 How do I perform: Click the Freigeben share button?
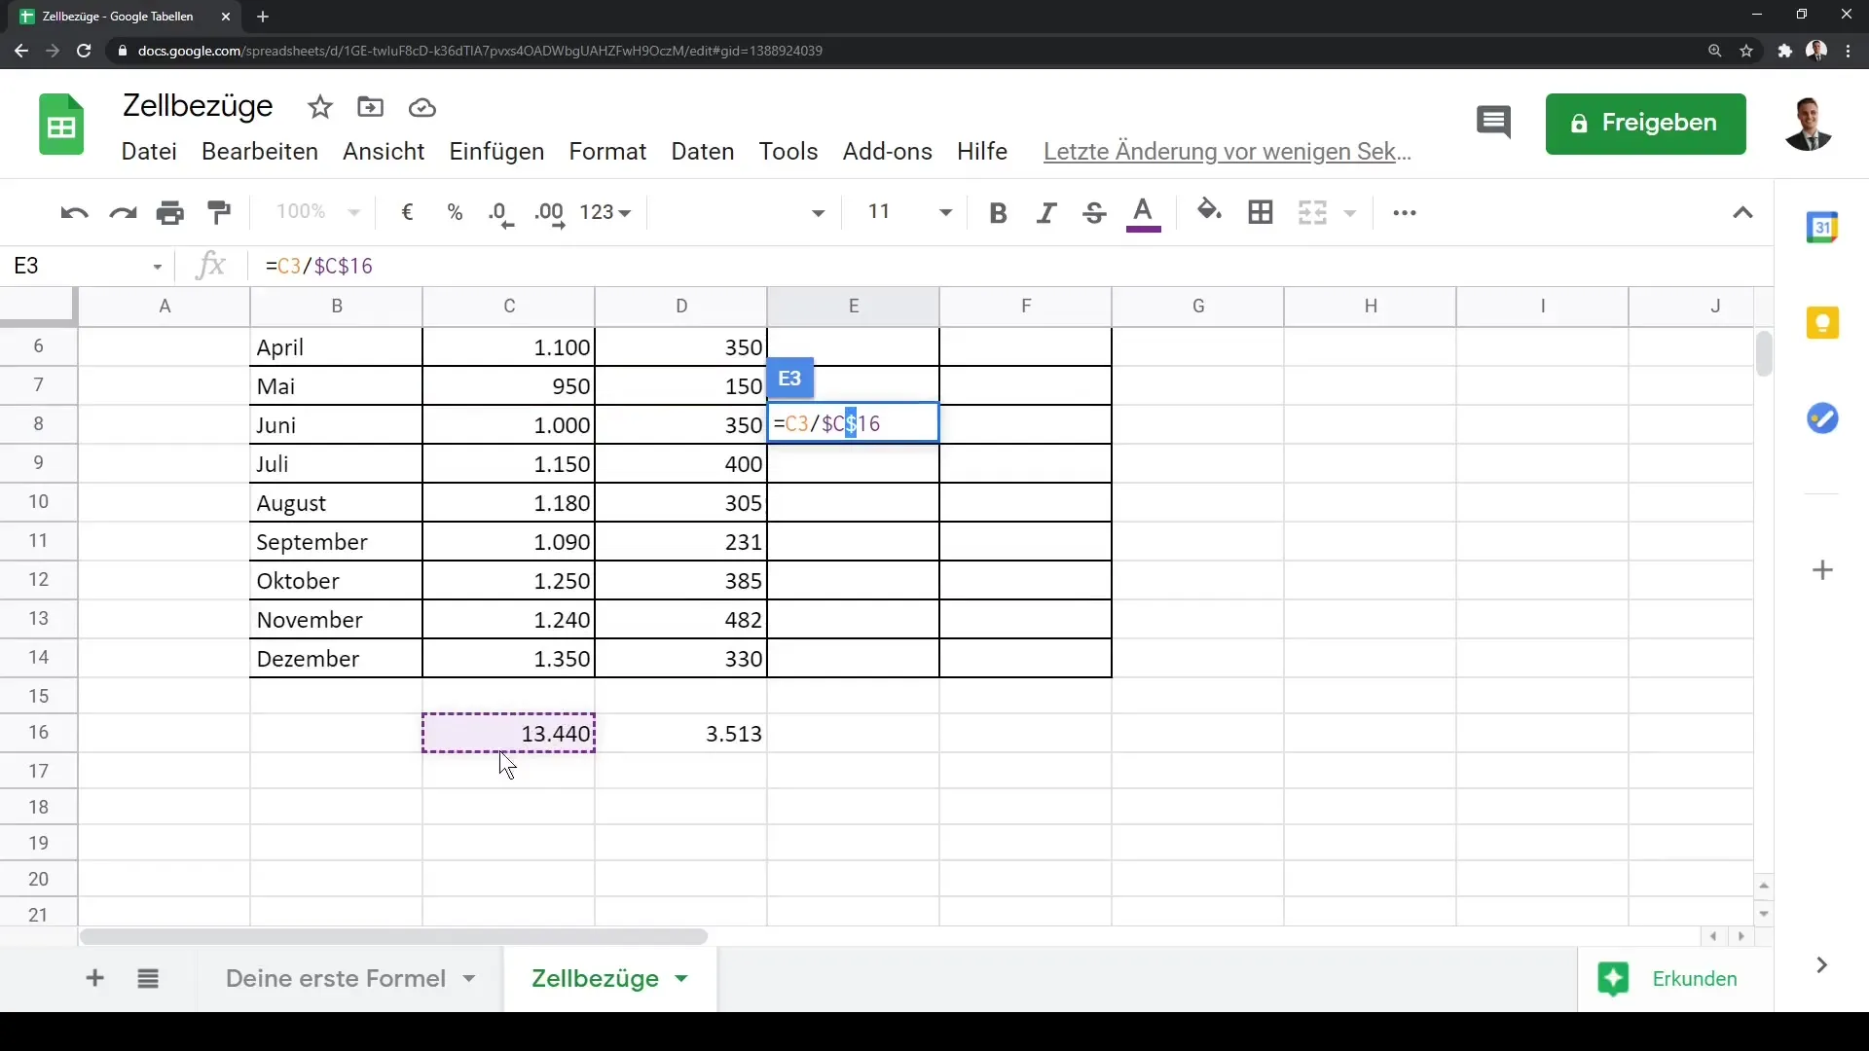coord(1646,122)
